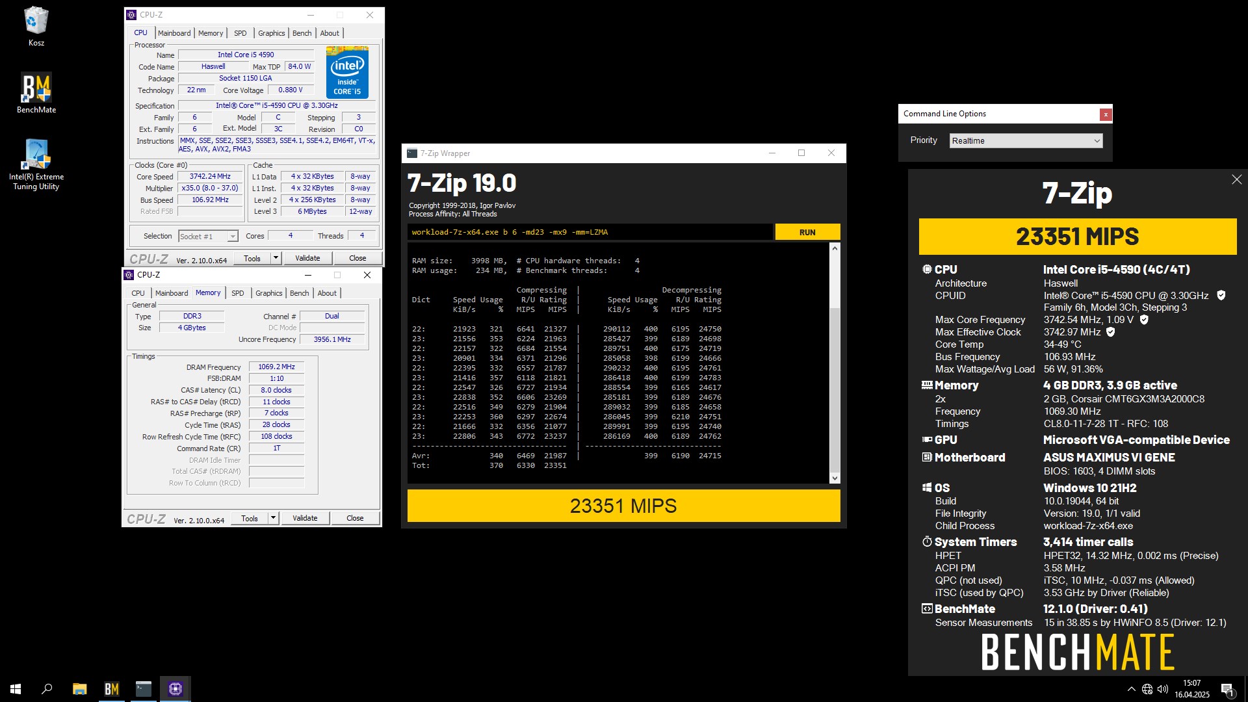Switch to CPU-Z taskbar icon
The width and height of the screenshot is (1248, 702).
click(175, 689)
